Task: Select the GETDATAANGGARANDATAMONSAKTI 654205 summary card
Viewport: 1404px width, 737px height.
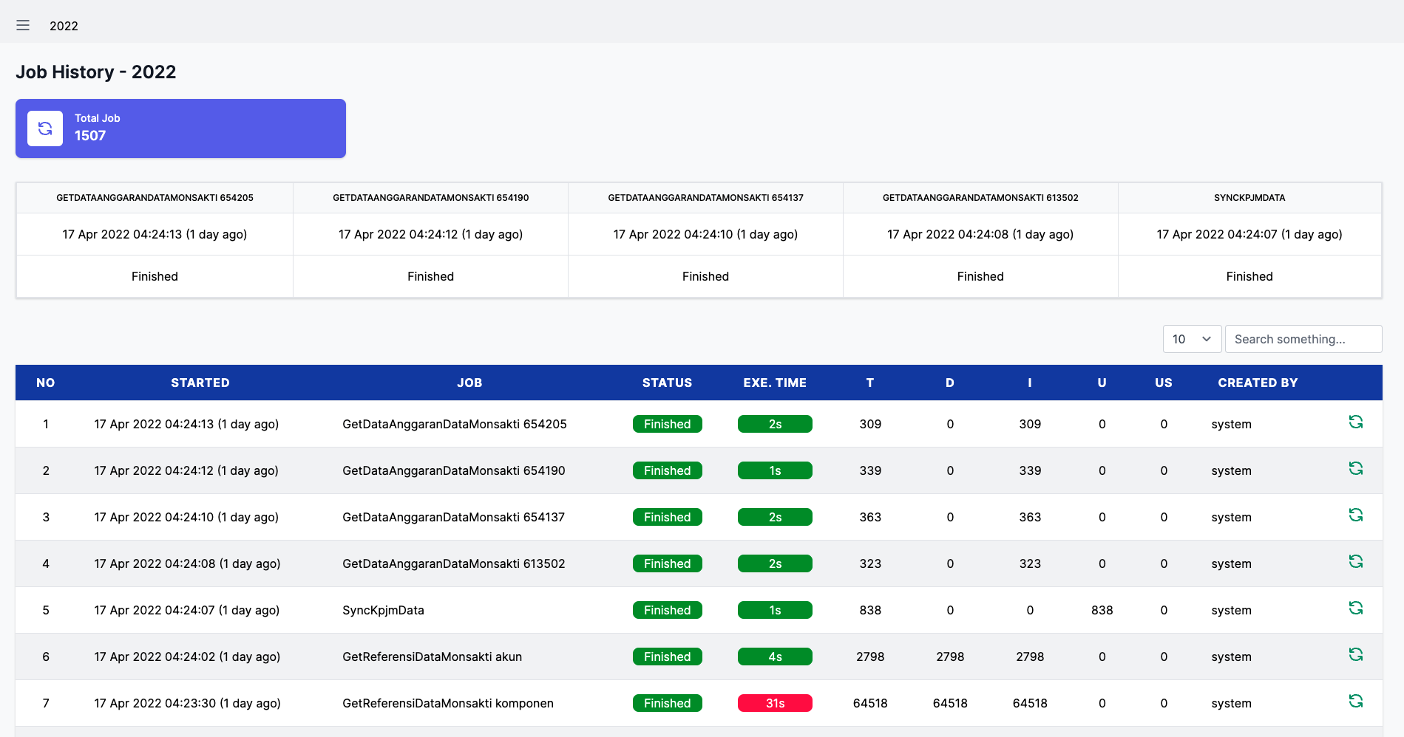Action: (155, 240)
